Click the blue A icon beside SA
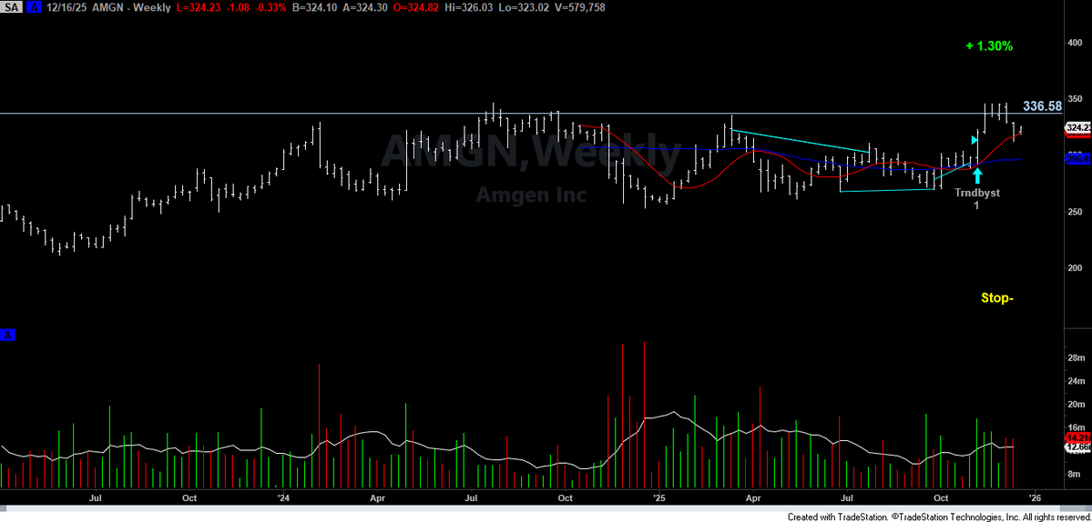The image size is (1092, 522). click(x=35, y=7)
